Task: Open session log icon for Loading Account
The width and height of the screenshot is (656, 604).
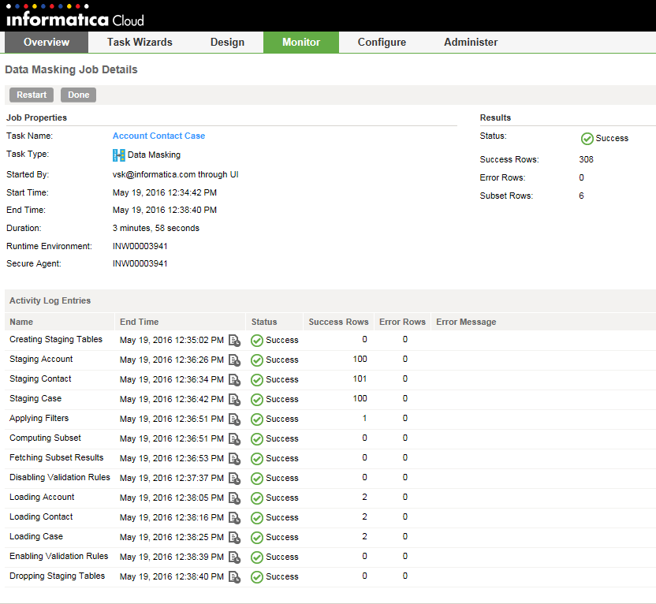Action: point(234,498)
